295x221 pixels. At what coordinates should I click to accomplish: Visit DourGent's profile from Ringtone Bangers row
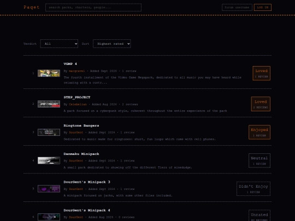tap(76, 133)
